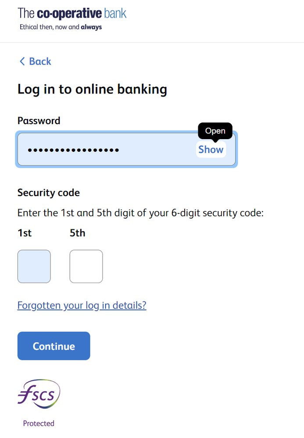Click the masked password dots
This screenshot has width=304, height=438.
click(x=73, y=150)
